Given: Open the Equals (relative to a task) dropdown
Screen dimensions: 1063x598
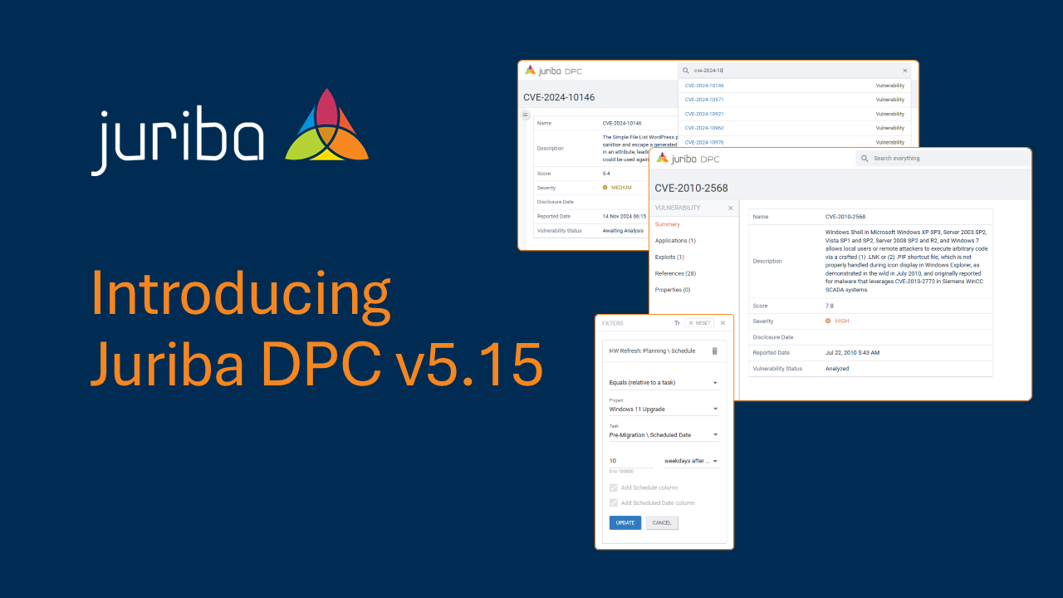Looking at the screenshot, I should (x=664, y=383).
